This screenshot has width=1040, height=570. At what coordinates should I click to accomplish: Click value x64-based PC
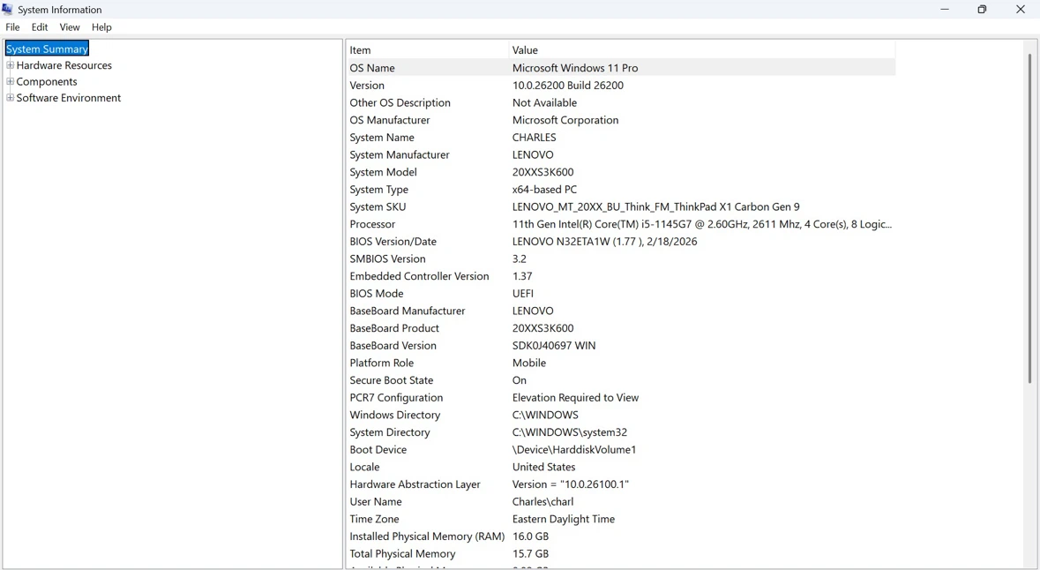pyautogui.click(x=544, y=189)
